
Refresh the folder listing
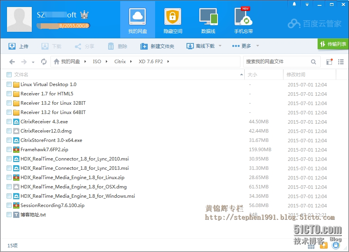pyautogui.click(x=44, y=62)
